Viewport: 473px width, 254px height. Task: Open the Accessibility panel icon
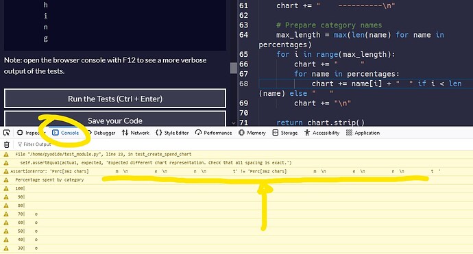(x=307, y=133)
